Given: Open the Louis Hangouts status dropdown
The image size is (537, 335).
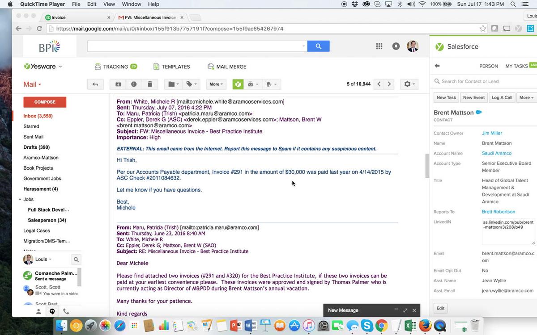Looking at the screenshot, I should 43,259.
